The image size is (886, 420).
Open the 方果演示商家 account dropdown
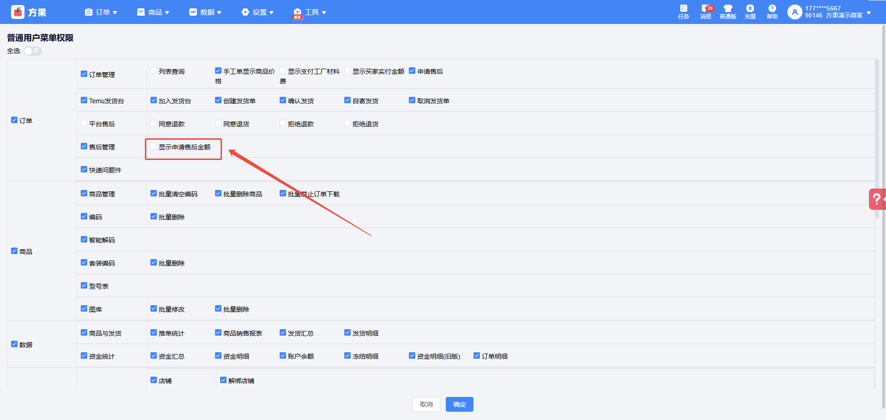[830, 12]
